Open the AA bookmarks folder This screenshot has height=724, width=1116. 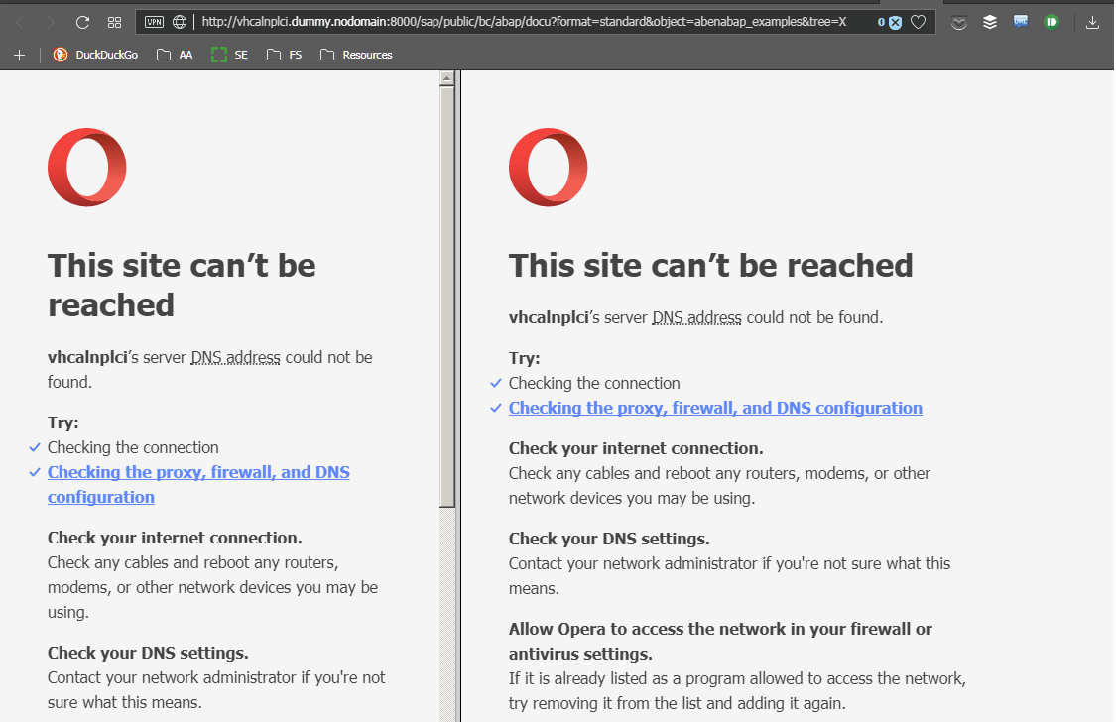pyautogui.click(x=175, y=55)
